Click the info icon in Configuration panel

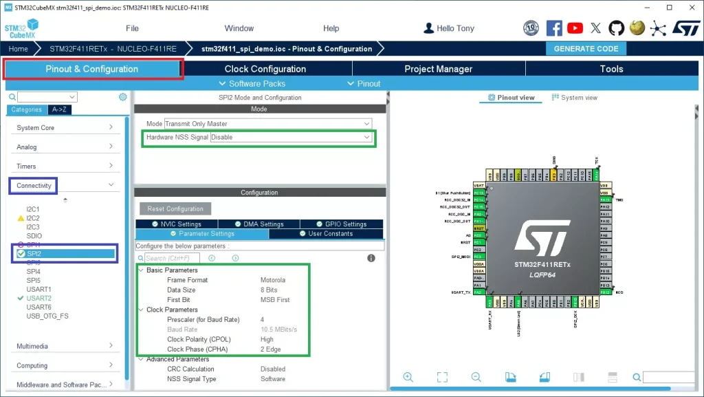pos(371,258)
